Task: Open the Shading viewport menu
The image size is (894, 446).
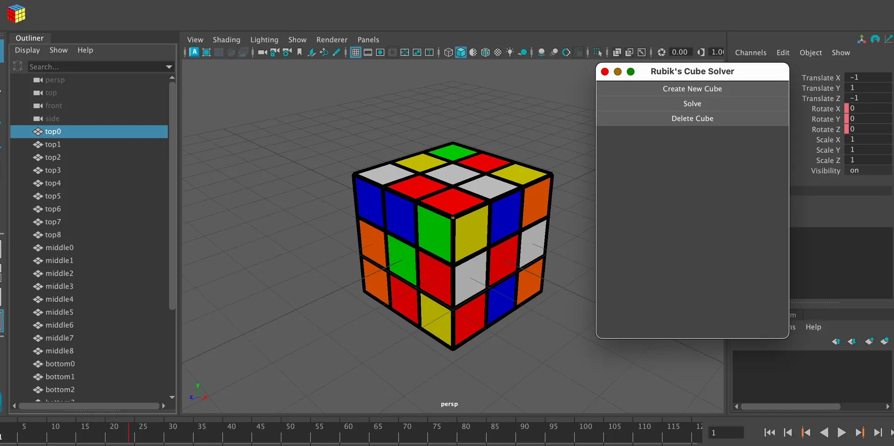Action: [x=226, y=40]
